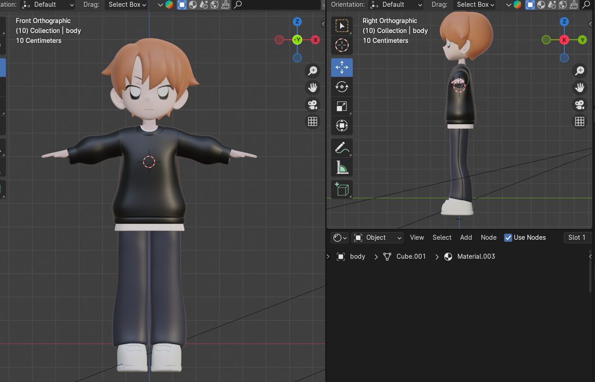595x382 pixels.
Task: Open the Drag Select Box dropdown in left header
Action: [127, 4]
